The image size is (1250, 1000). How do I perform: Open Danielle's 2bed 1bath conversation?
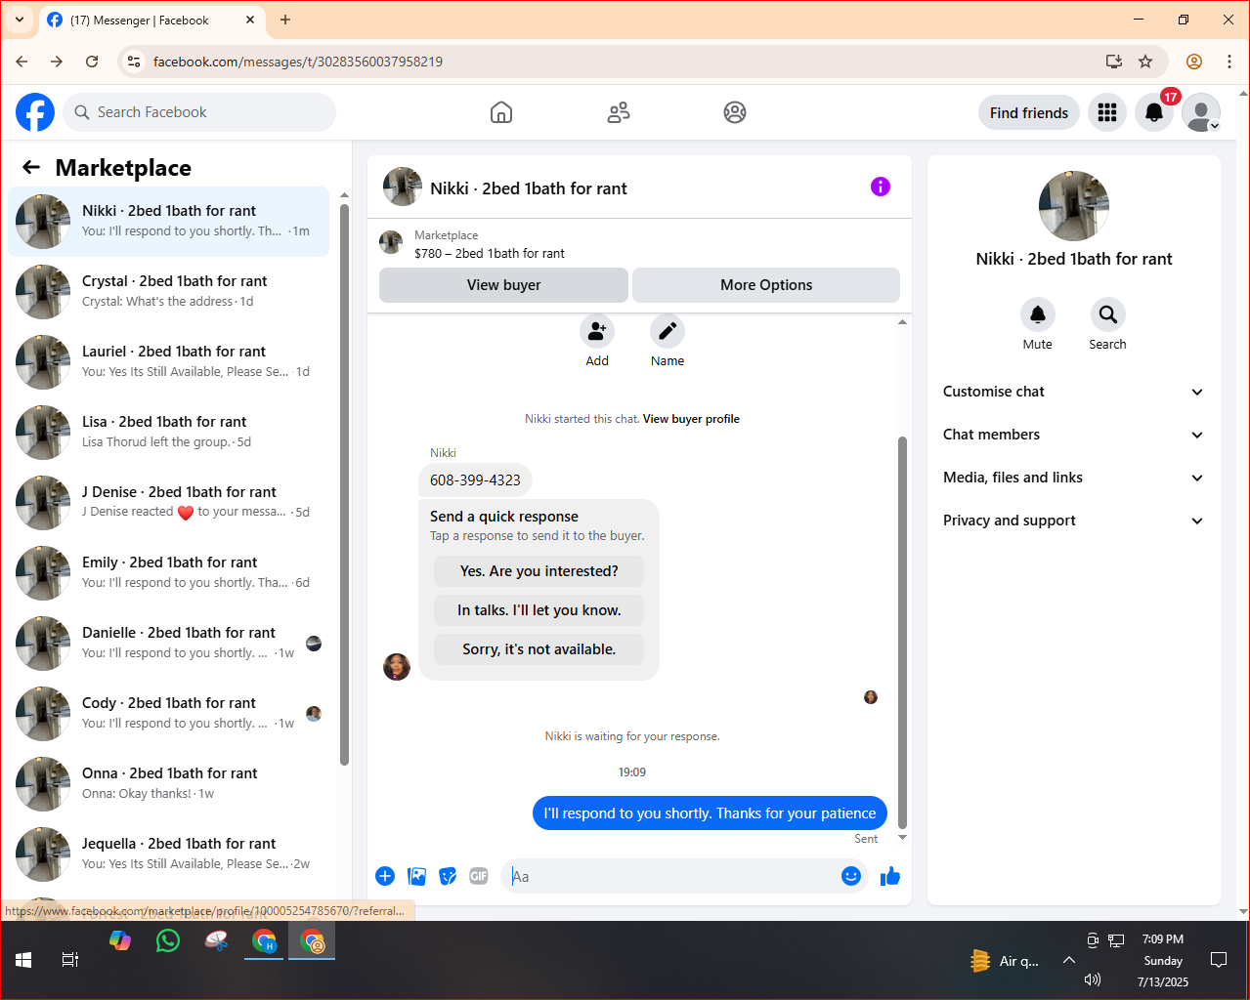(x=169, y=643)
